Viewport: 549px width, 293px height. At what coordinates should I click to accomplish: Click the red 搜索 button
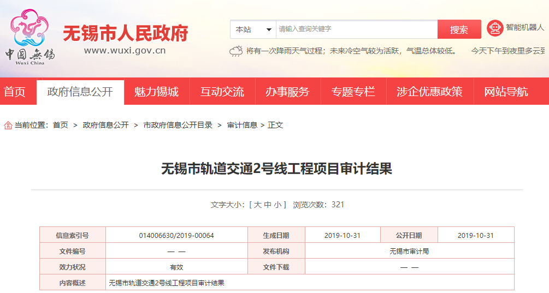tap(459, 29)
